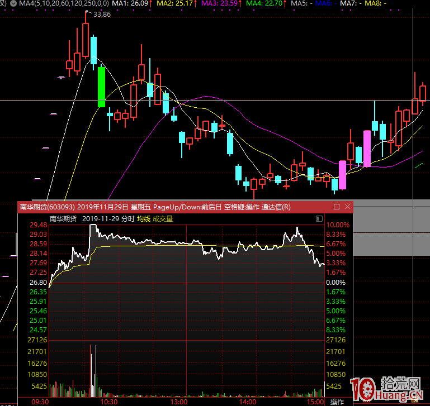The width and height of the screenshot is (430, 406).
Task: Click the 09:30 time axis label
Action: 40,402
